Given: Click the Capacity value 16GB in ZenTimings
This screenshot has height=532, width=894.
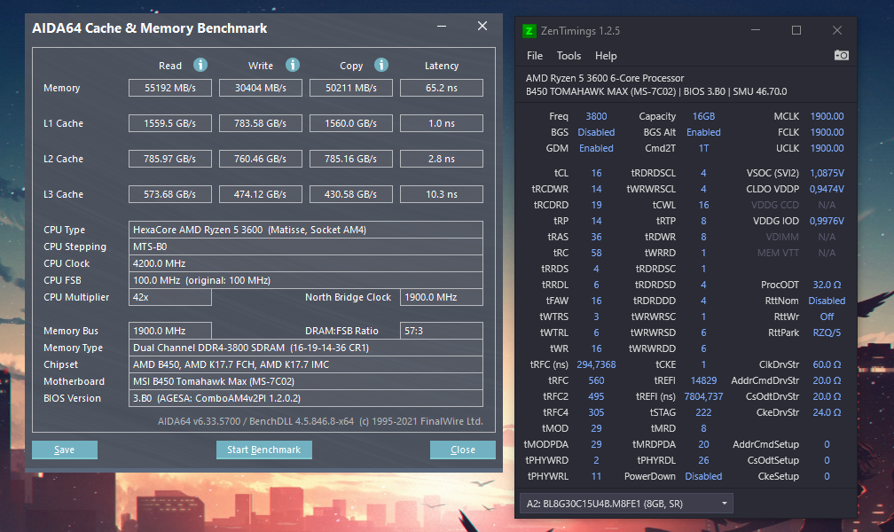Looking at the screenshot, I should click(703, 116).
